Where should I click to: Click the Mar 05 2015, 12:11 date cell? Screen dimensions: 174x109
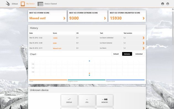(x=36, y=48)
